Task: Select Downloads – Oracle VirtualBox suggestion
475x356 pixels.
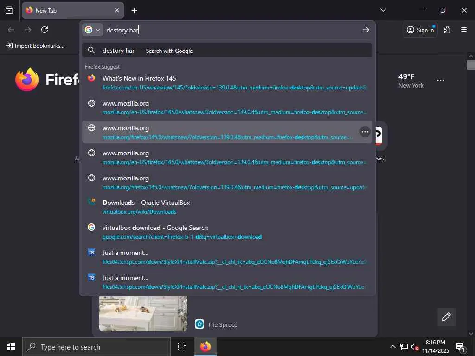Action: pos(227,207)
